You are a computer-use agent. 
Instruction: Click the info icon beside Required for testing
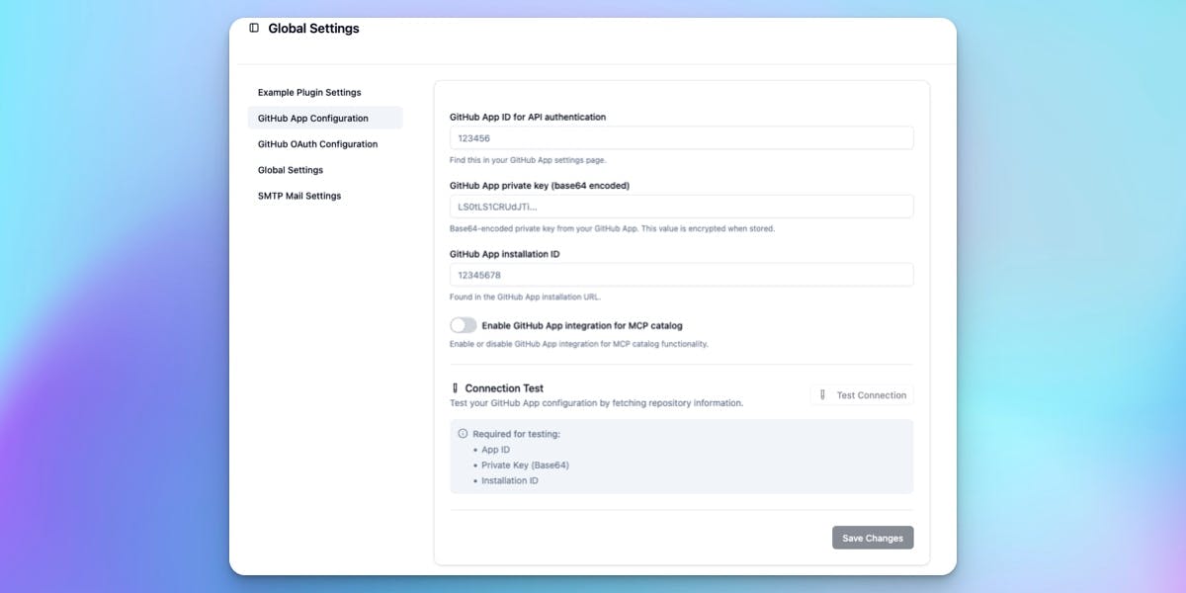(x=463, y=434)
